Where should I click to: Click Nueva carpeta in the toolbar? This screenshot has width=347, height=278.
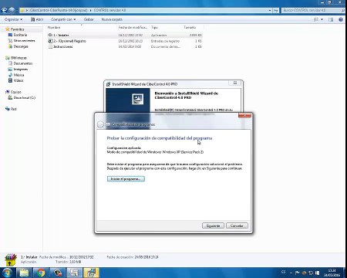coord(112,19)
